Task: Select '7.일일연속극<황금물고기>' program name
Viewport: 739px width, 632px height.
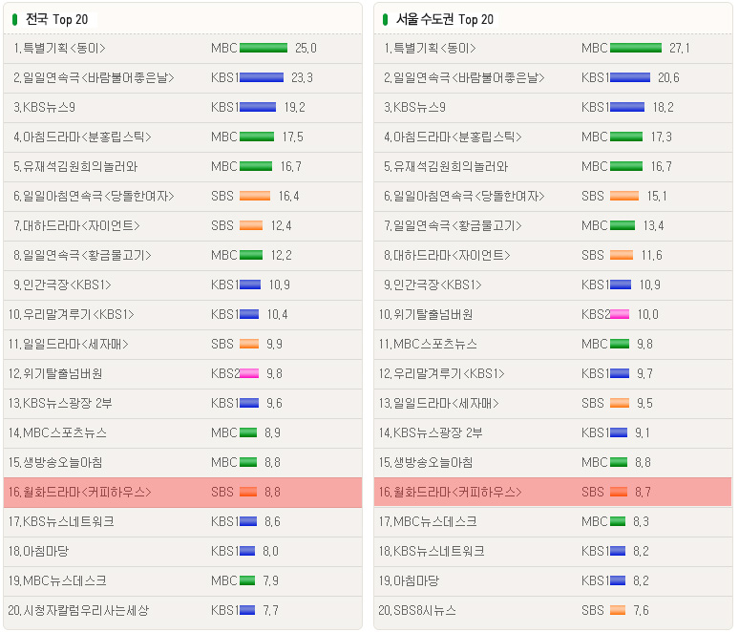Action: coord(453,225)
